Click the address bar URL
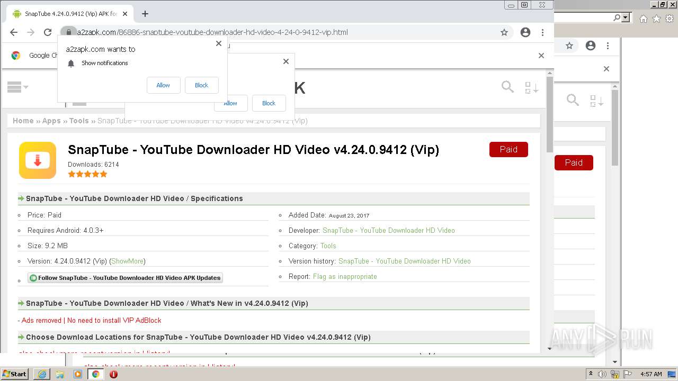Image resolution: width=678 pixels, height=381 pixels. [212, 32]
